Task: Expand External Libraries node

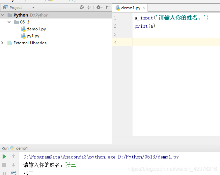Action: pos(2,43)
